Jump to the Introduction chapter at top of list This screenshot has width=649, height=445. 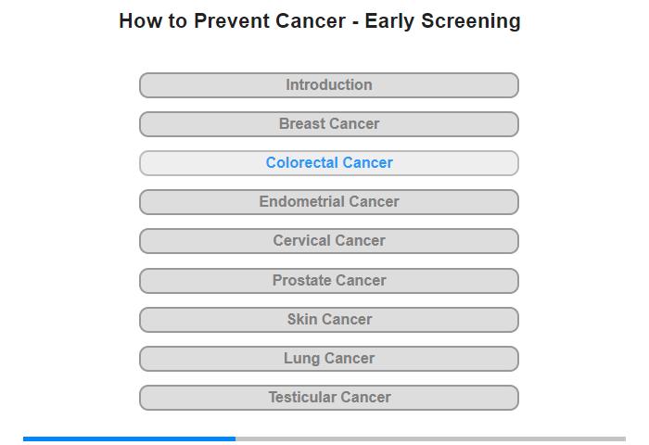tap(328, 85)
